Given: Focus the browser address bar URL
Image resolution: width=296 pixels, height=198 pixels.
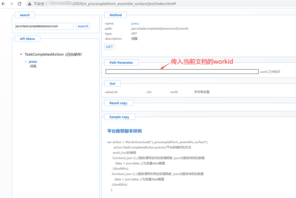Looking at the screenshot, I should [x=124, y=4].
